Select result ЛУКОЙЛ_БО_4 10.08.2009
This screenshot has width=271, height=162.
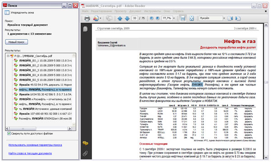click(x=45, y=75)
